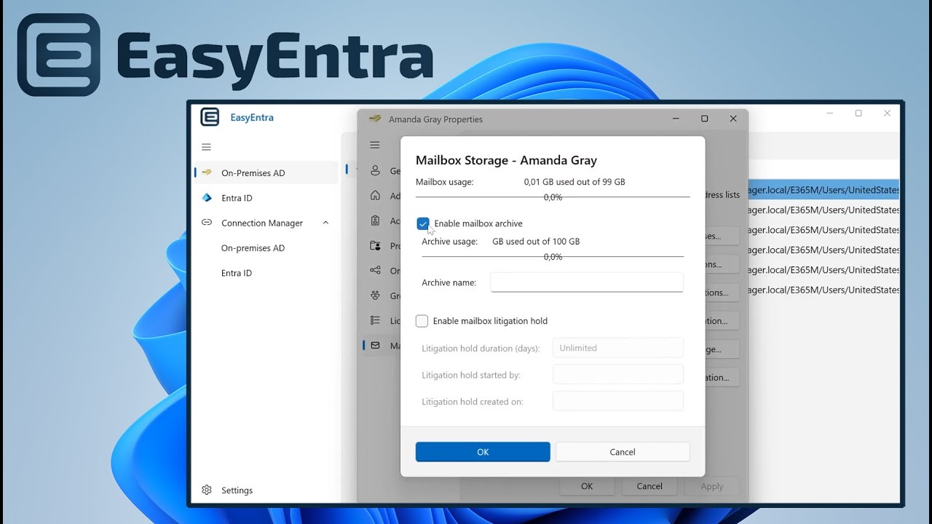Select the ID badge icon in the Properties sidebar
The width and height of the screenshot is (932, 524).
[x=375, y=221]
